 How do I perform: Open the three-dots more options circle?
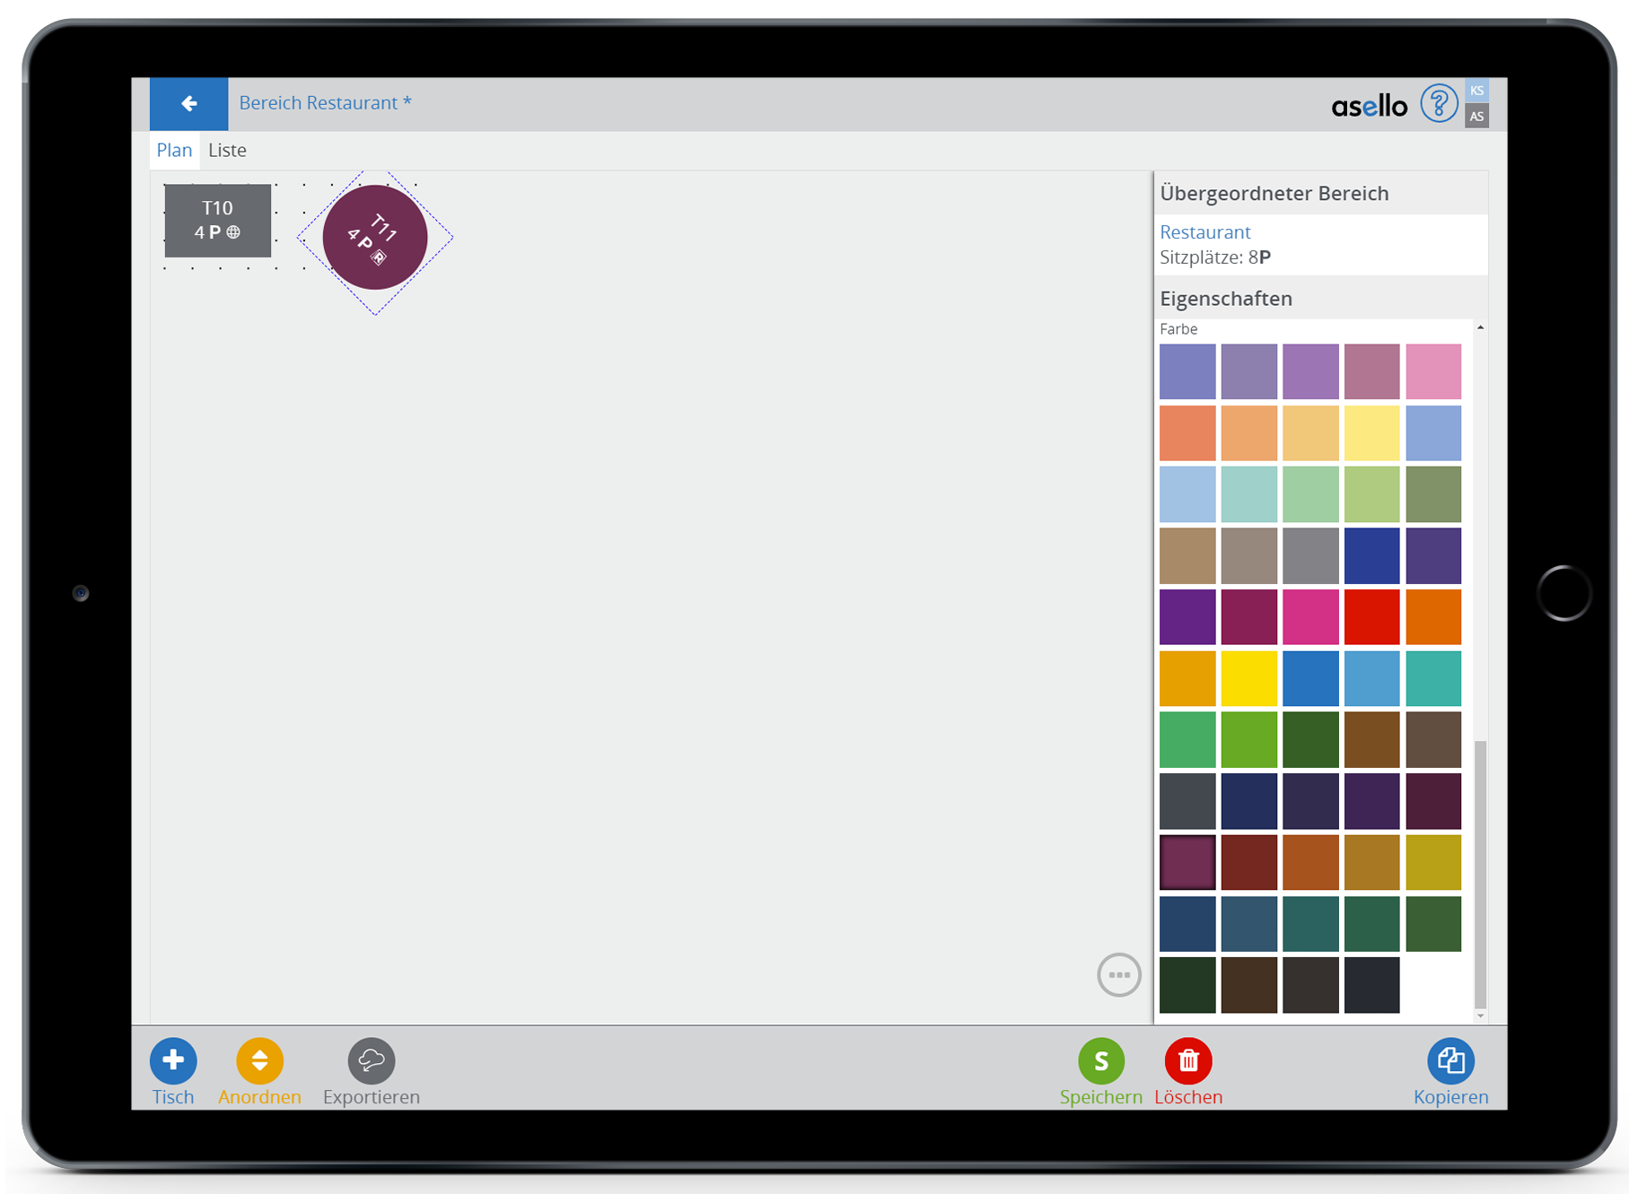coord(1118,974)
